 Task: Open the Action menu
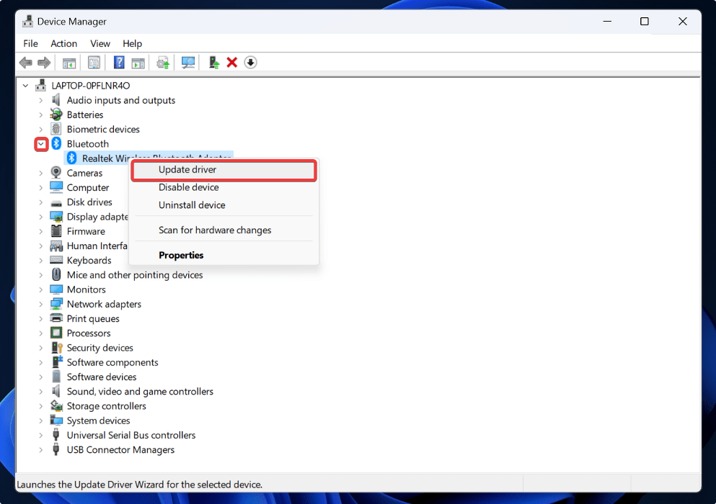63,43
